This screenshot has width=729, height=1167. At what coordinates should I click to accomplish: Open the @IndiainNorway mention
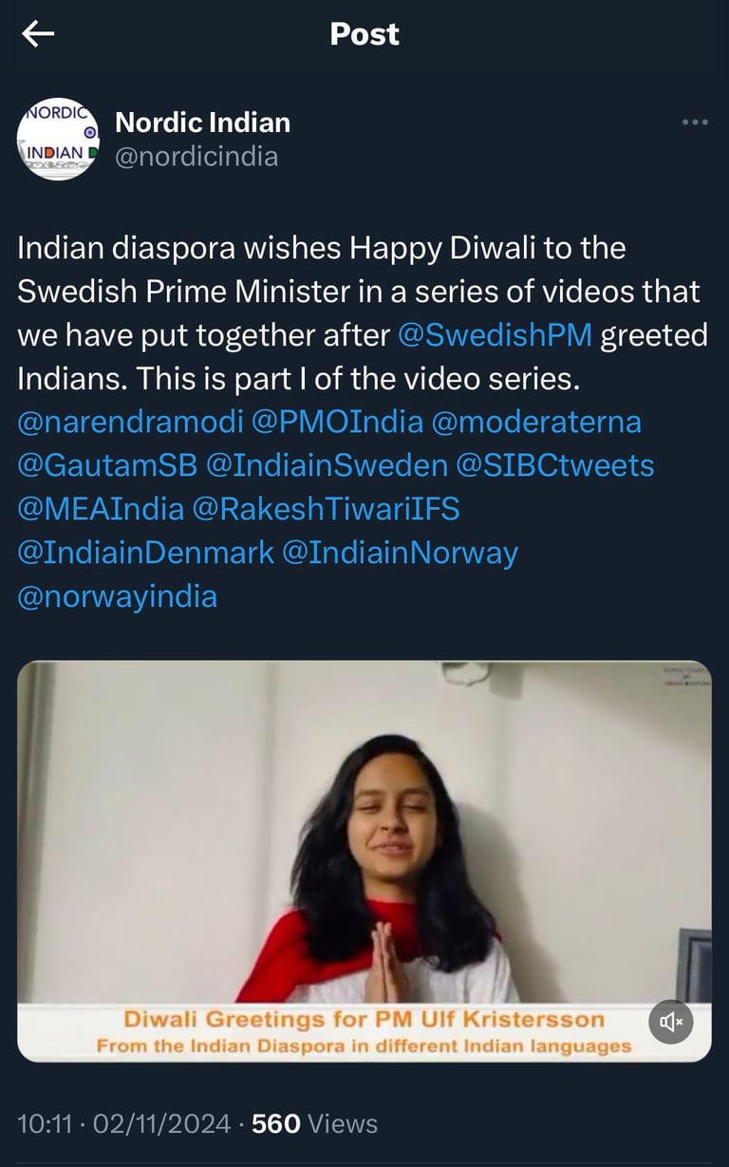click(x=401, y=554)
